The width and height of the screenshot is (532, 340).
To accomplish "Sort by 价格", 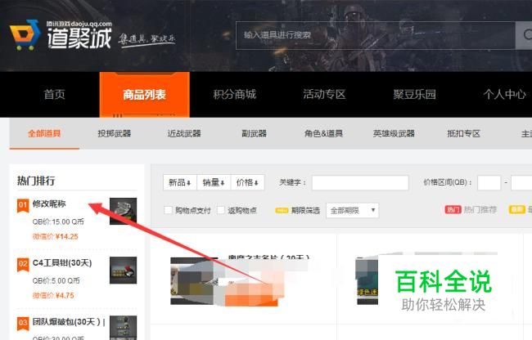I will click(x=248, y=182).
